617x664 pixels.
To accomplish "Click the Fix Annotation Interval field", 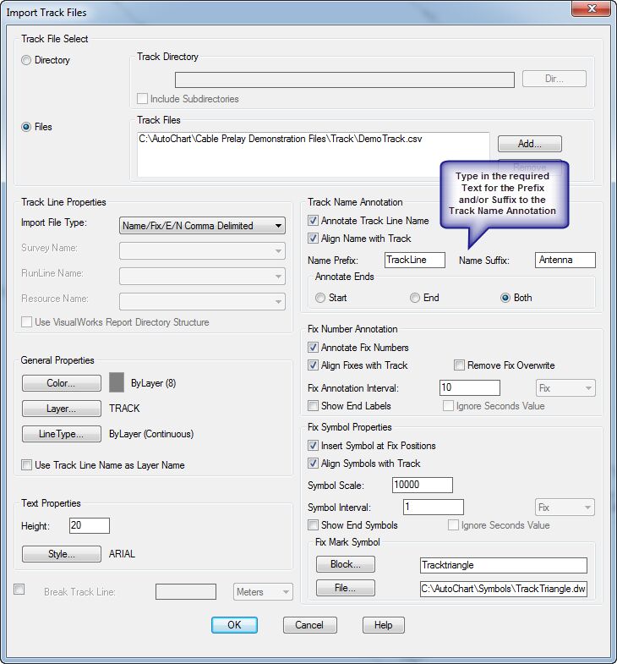I will pos(470,387).
